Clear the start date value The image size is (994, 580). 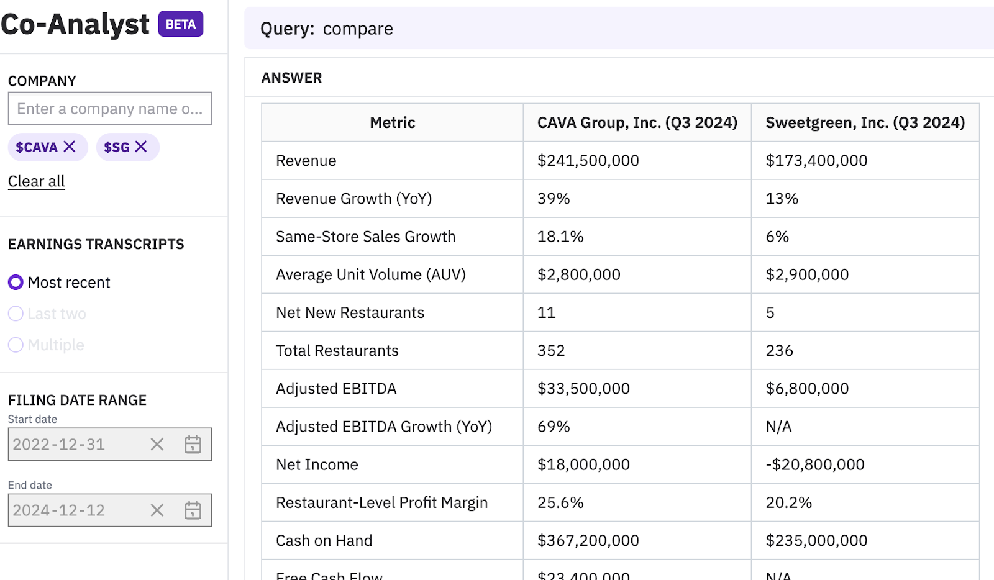[157, 445]
